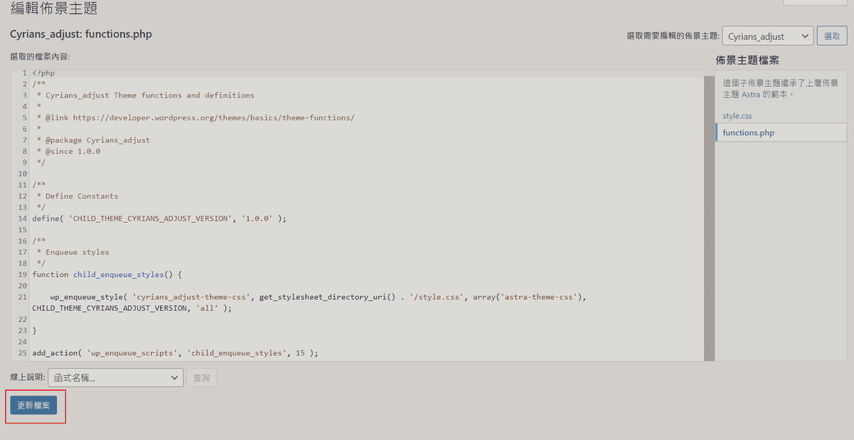Click the code editor vertical scrollbar
The width and height of the screenshot is (854, 440).
709,218
